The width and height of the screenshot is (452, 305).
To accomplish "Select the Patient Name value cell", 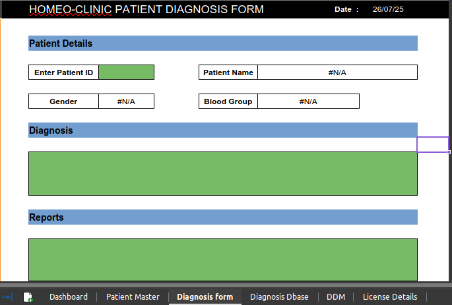I will click(337, 72).
